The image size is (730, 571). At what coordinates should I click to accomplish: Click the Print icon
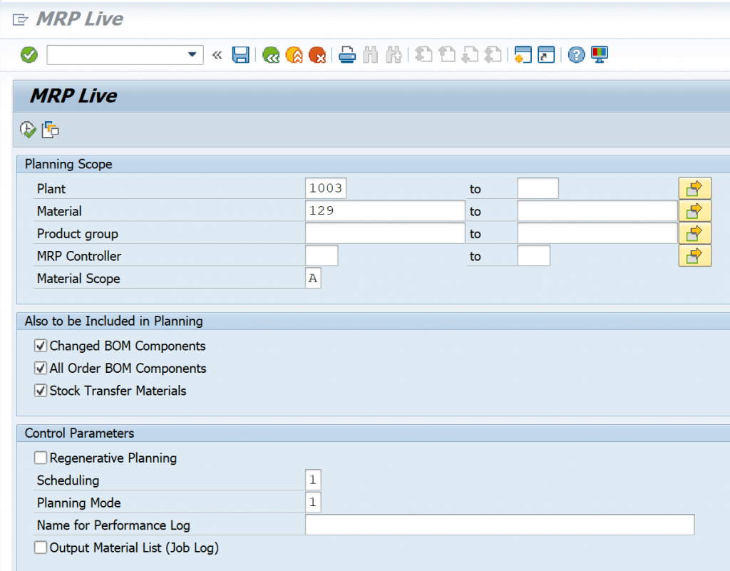point(347,55)
